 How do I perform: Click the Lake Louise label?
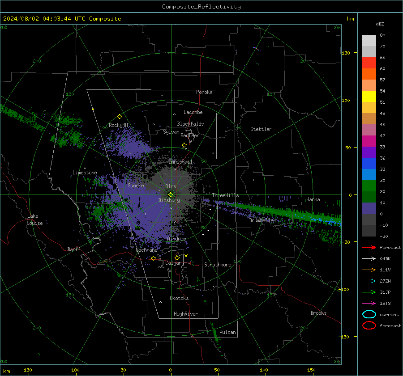tap(34, 220)
